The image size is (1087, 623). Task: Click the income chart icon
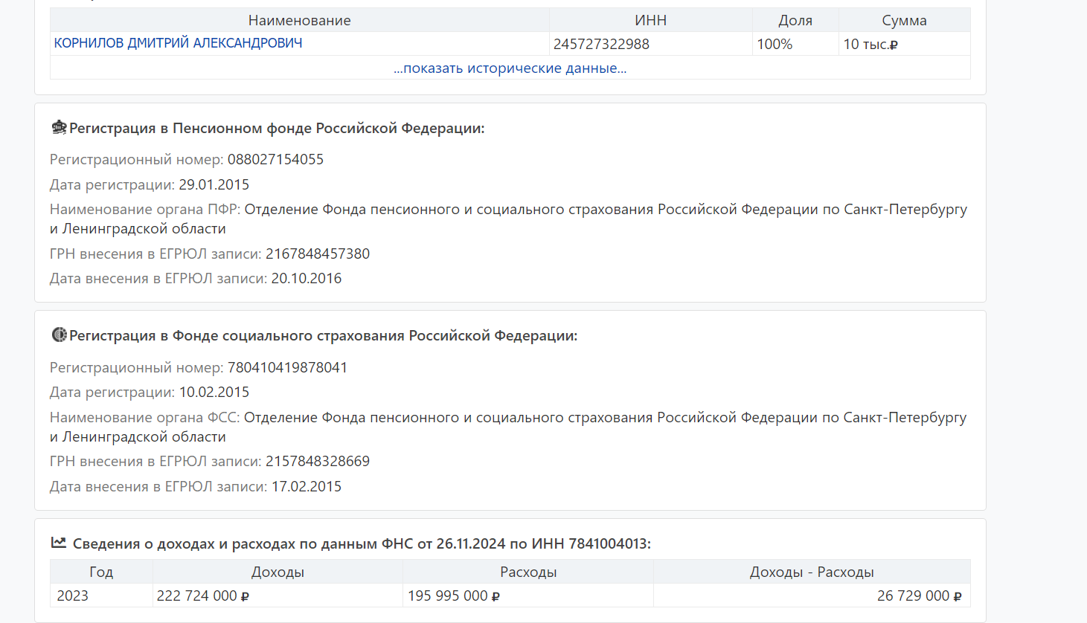[59, 543]
